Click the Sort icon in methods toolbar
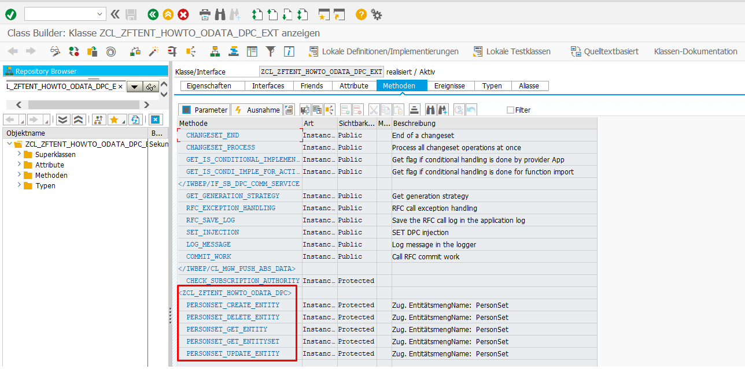745x369 pixels. 414,110
